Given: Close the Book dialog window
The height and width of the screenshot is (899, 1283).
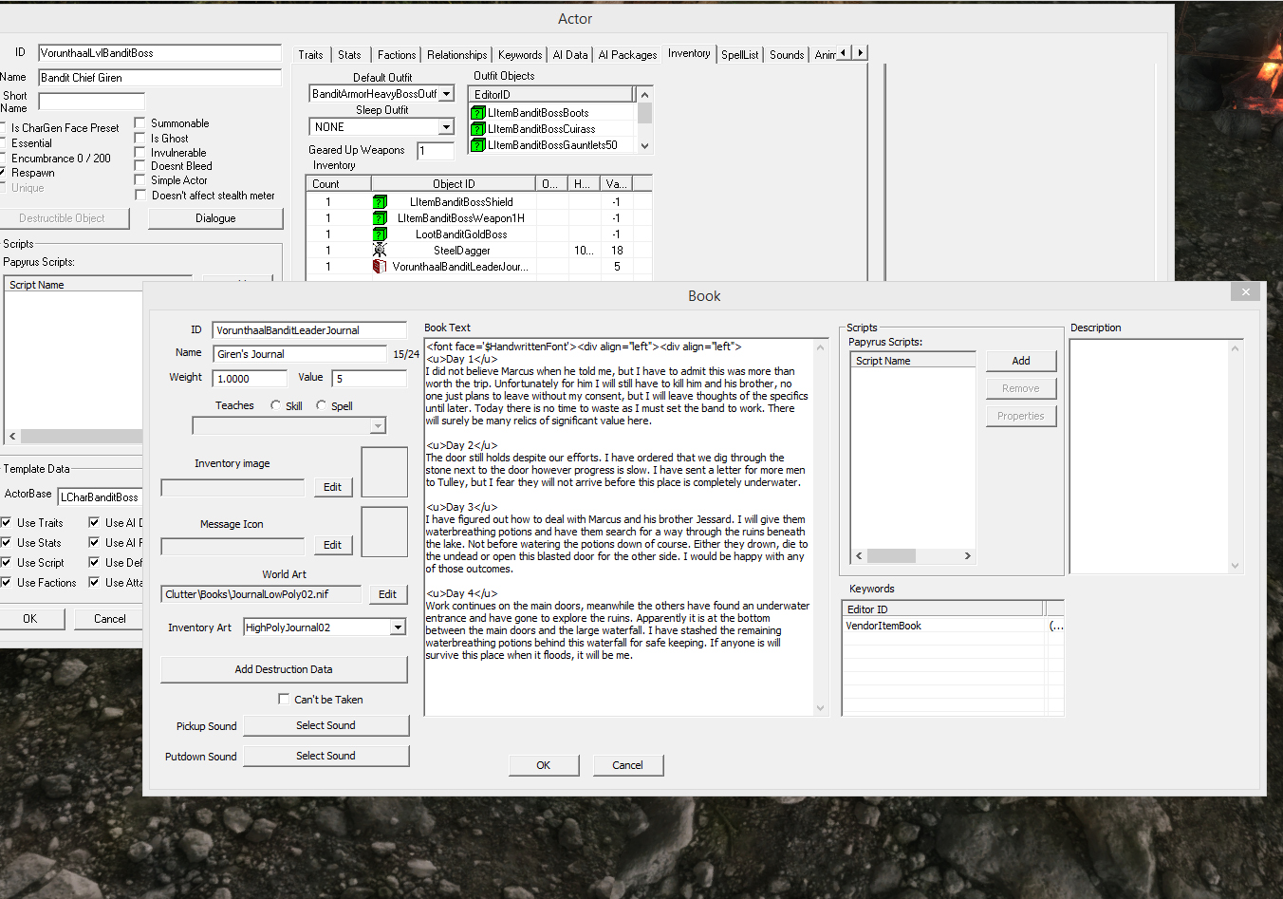Looking at the screenshot, I should (1246, 292).
